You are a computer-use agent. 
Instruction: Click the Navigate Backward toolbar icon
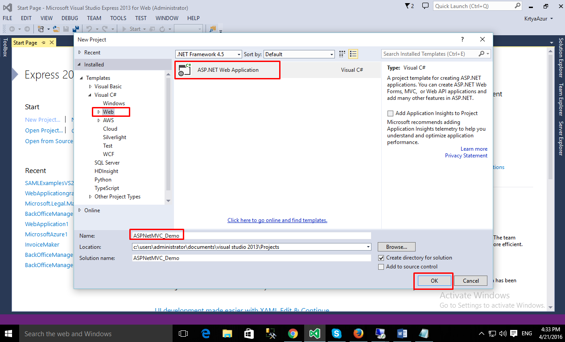(12, 29)
